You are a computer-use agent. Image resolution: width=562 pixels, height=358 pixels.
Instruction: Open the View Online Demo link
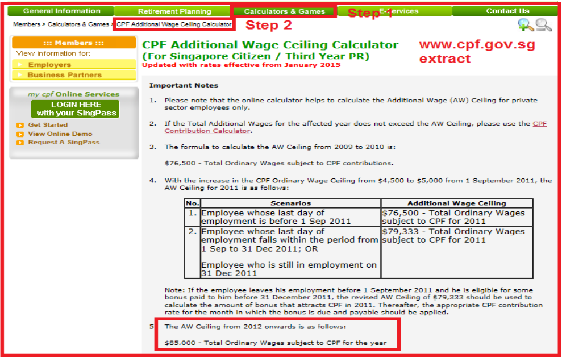point(60,134)
